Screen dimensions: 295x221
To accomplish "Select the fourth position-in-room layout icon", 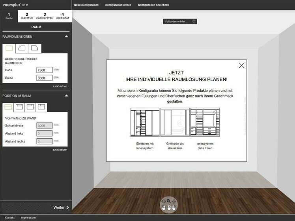I will pos(41,107).
